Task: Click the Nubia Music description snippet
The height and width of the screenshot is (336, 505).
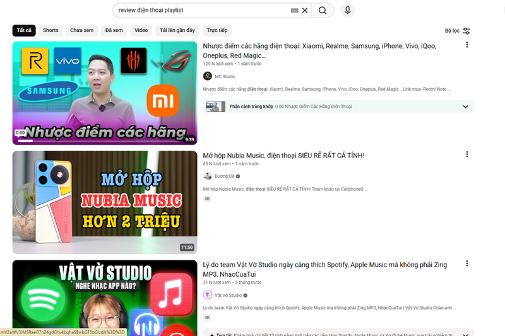Action: click(x=285, y=189)
